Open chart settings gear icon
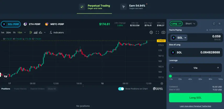 [x=151, y=33]
